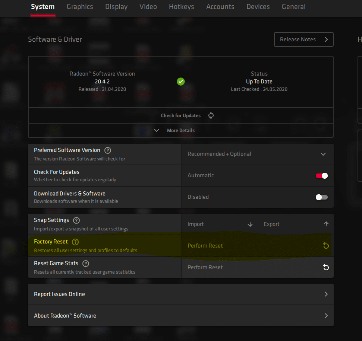Click Radeon software version number 20.4.2
The image size is (362, 341).
[x=102, y=82]
